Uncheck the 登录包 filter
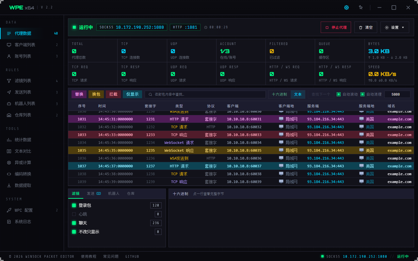 point(74,205)
